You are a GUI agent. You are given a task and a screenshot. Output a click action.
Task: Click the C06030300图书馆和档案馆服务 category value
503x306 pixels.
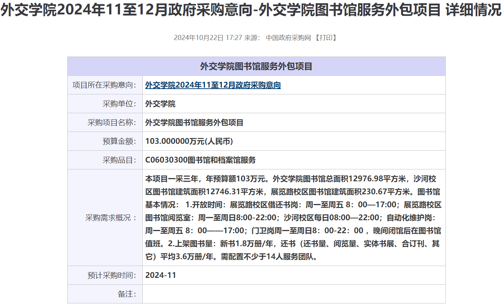click(200, 160)
